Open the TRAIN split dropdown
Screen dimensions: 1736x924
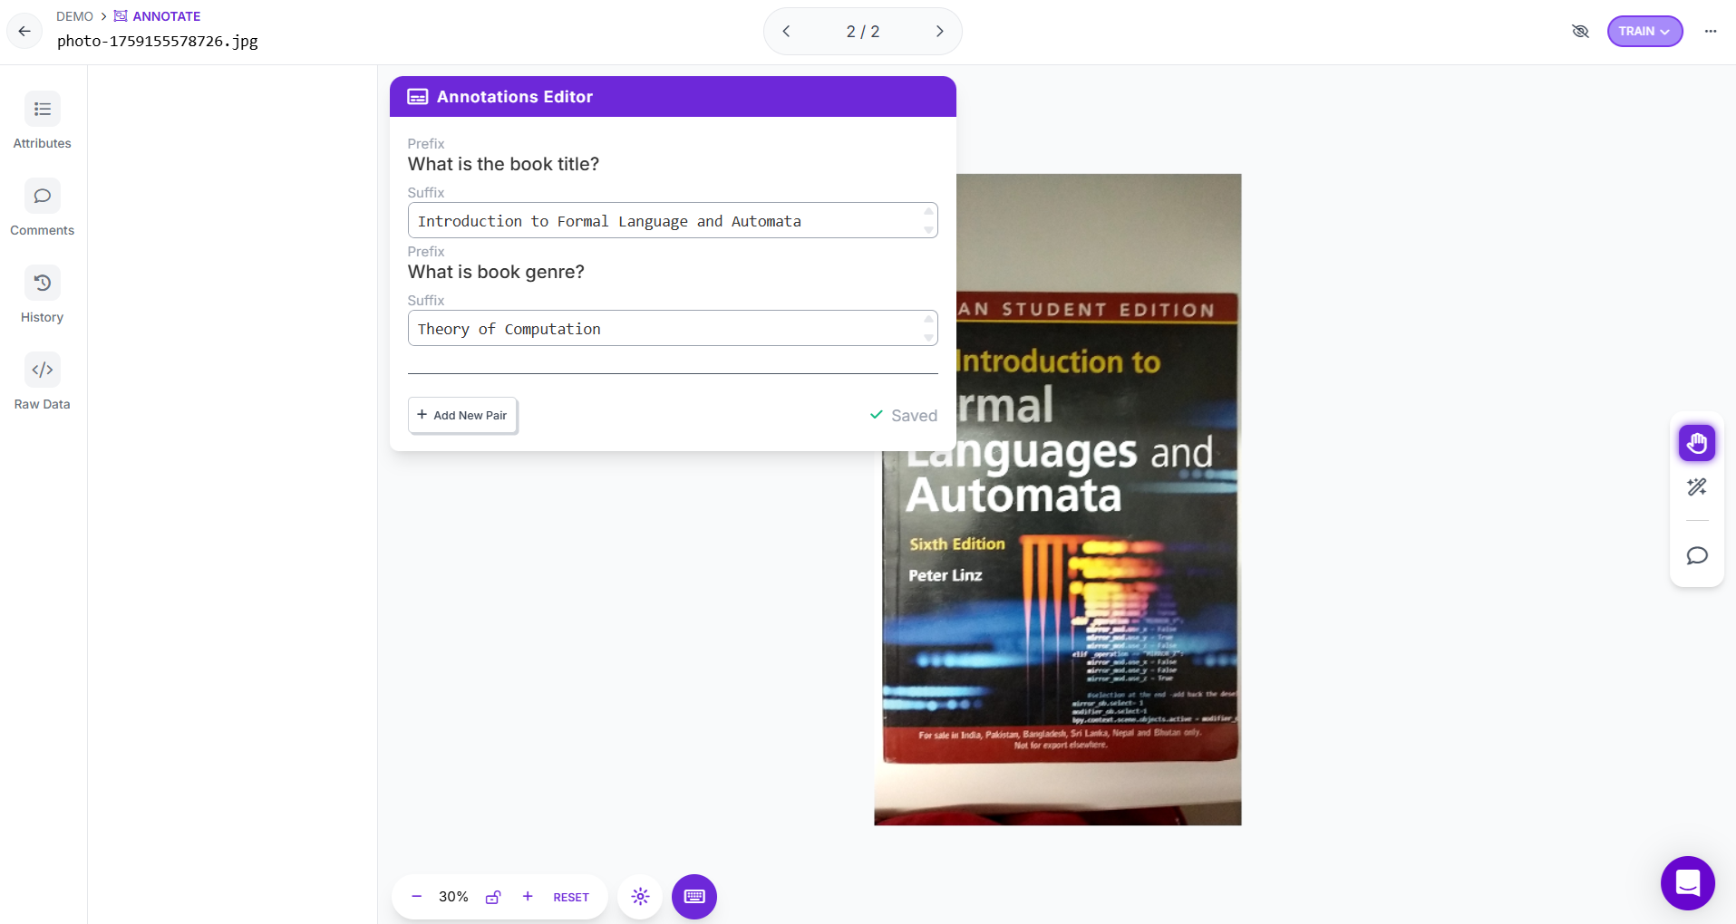click(x=1644, y=31)
